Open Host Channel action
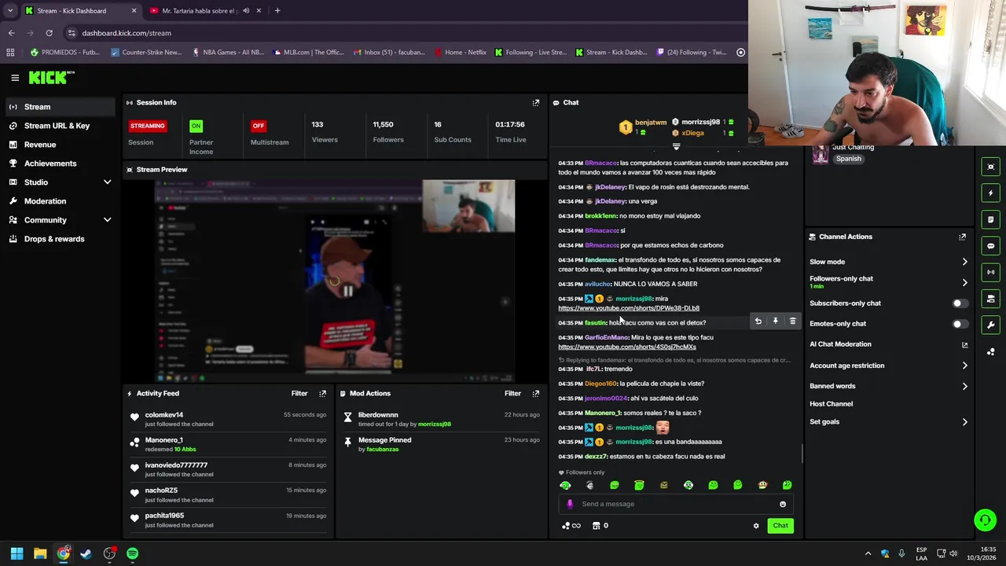 pyautogui.click(x=831, y=404)
